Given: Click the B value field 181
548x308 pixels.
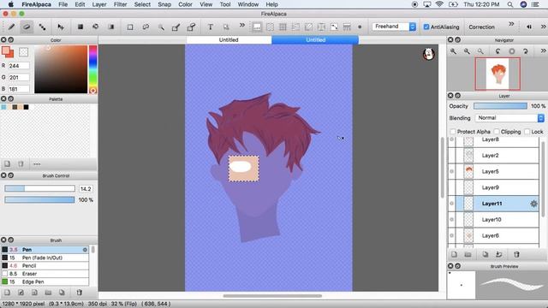Looking at the screenshot, I should point(19,89).
